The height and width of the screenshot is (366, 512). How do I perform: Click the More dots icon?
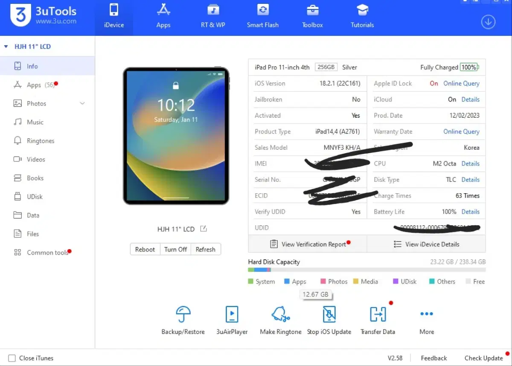427,314
